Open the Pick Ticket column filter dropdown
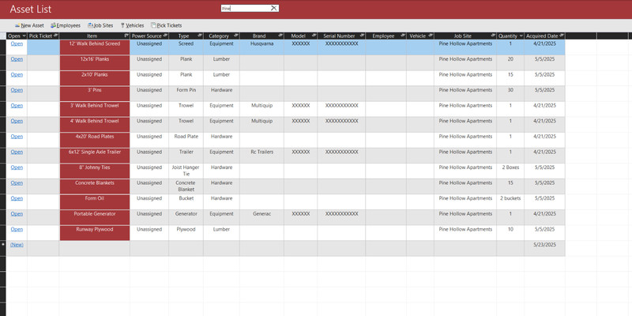632x316 pixels. click(x=55, y=36)
